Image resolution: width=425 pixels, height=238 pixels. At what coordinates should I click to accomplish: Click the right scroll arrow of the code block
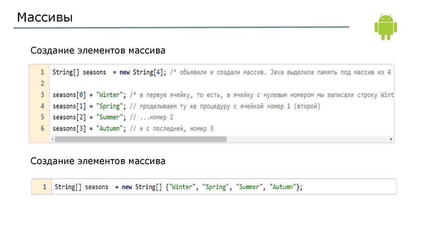click(x=391, y=139)
